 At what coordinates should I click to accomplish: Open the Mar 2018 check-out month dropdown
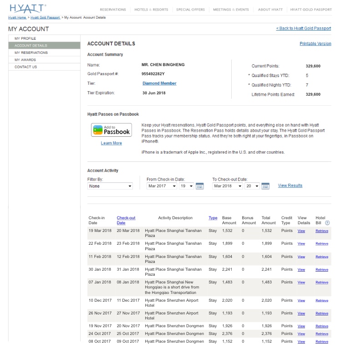tap(228, 186)
